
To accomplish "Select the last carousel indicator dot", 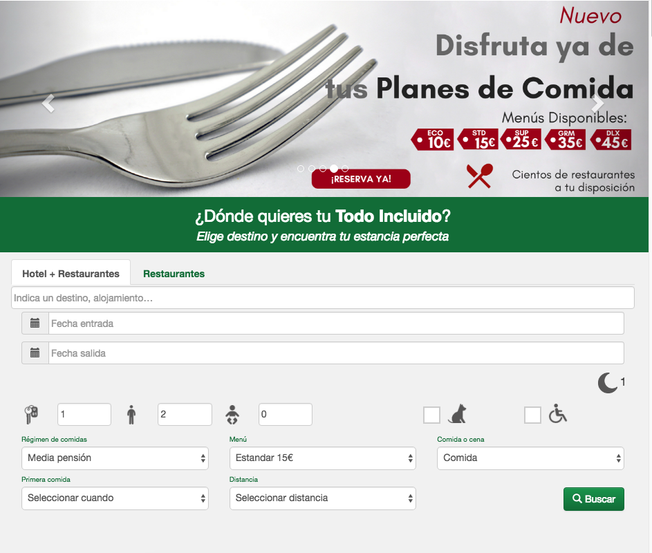I will 345,169.
